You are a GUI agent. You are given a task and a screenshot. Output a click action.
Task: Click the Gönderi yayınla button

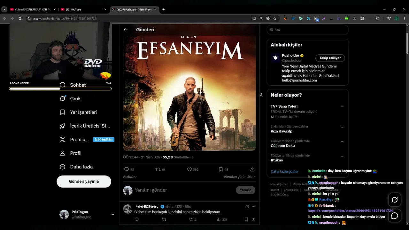pos(84,181)
